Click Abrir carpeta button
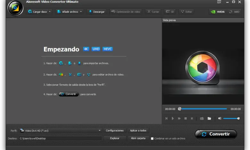The width and height of the screenshot is (250, 150). tap(138, 138)
